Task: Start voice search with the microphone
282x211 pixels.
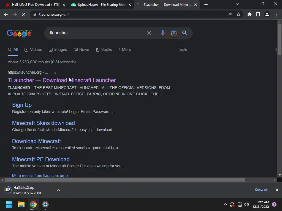Action: click(162, 33)
